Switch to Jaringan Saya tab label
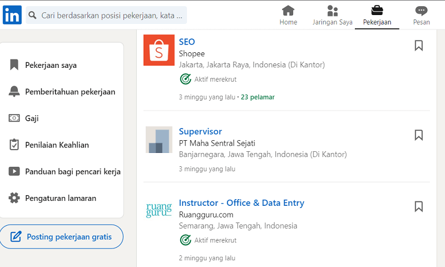This screenshot has width=445, height=267. pyautogui.click(x=333, y=22)
